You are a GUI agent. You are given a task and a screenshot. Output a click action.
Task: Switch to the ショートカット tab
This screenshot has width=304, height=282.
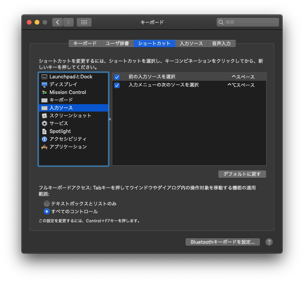click(x=154, y=43)
